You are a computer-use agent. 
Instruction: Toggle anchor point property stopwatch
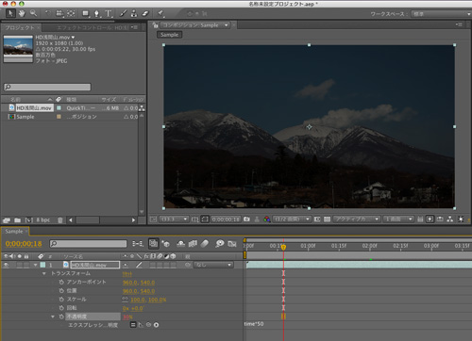(x=61, y=282)
